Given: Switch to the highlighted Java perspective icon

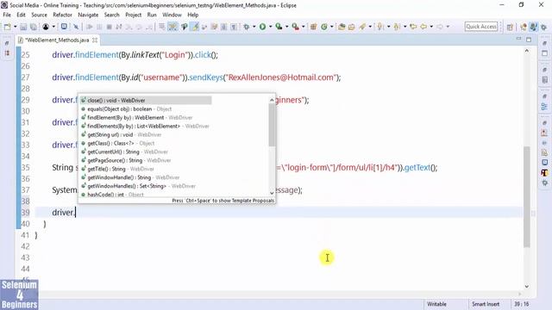Looking at the screenshot, I should (534, 27).
